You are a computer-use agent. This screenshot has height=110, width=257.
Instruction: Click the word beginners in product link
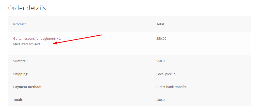[48, 39]
